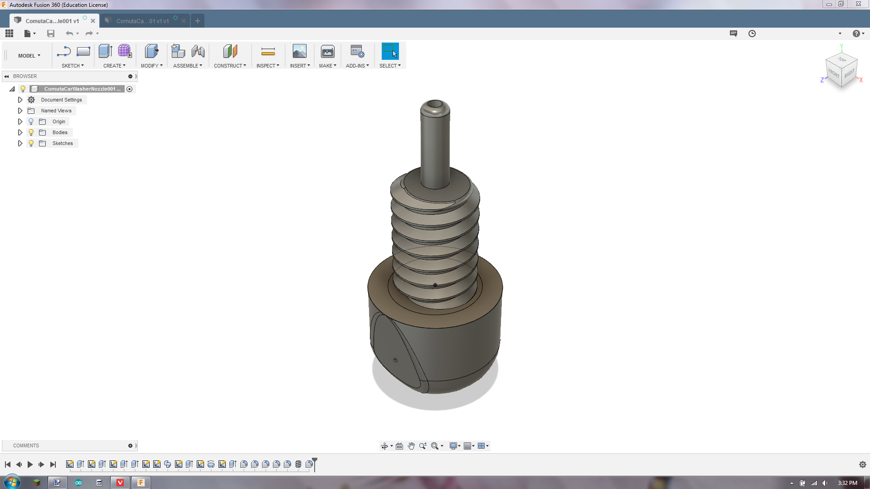Click the Look At tool icon

(399, 446)
